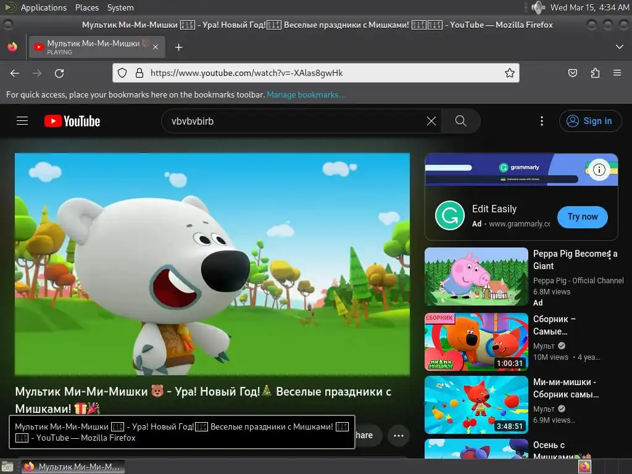632x474 pixels.
Task: Open the Peppa Pig Becomes a Giant title
Action: 575,260
